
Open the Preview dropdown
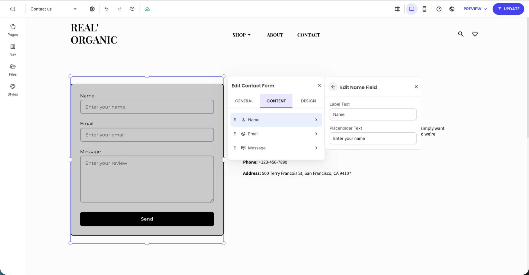point(475,9)
